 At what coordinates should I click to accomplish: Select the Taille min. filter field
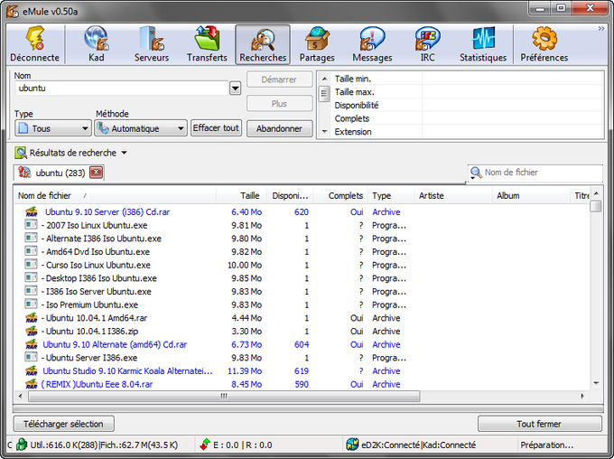tap(511, 79)
